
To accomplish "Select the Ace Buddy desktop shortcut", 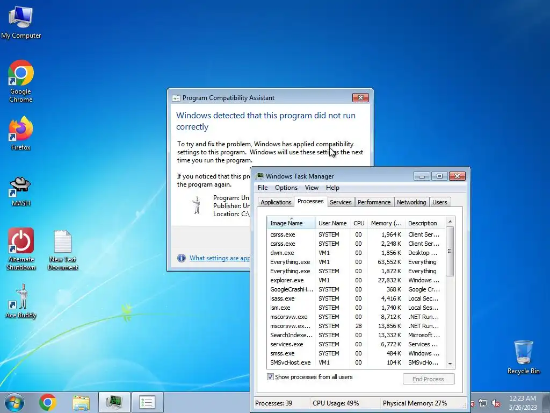I will [21, 301].
